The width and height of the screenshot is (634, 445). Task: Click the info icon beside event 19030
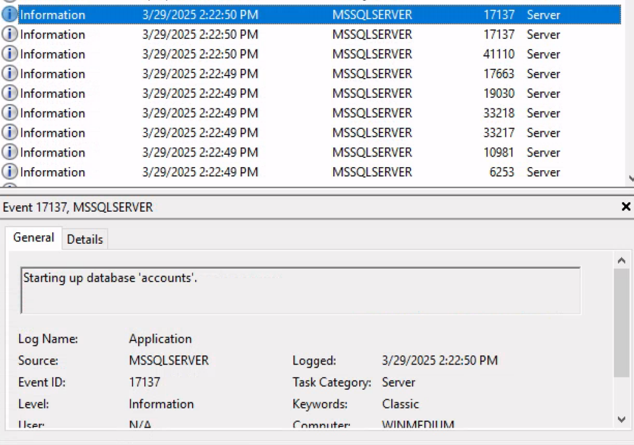point(9,93)
